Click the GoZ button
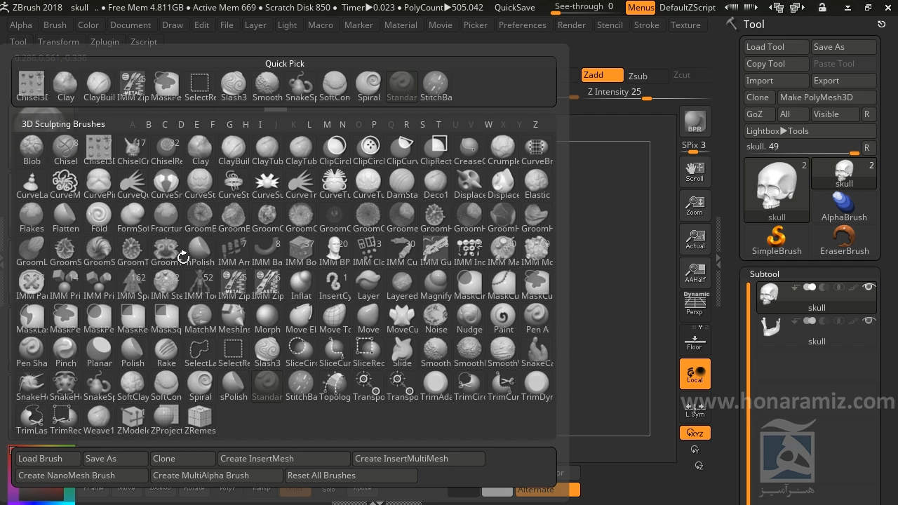This screenshot has height=505, width=898. click(758, 114)
